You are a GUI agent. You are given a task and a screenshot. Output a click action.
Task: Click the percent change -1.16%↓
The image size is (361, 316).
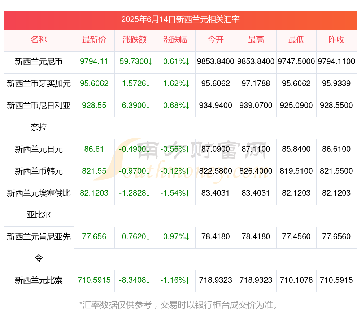[x=175, y=280]
